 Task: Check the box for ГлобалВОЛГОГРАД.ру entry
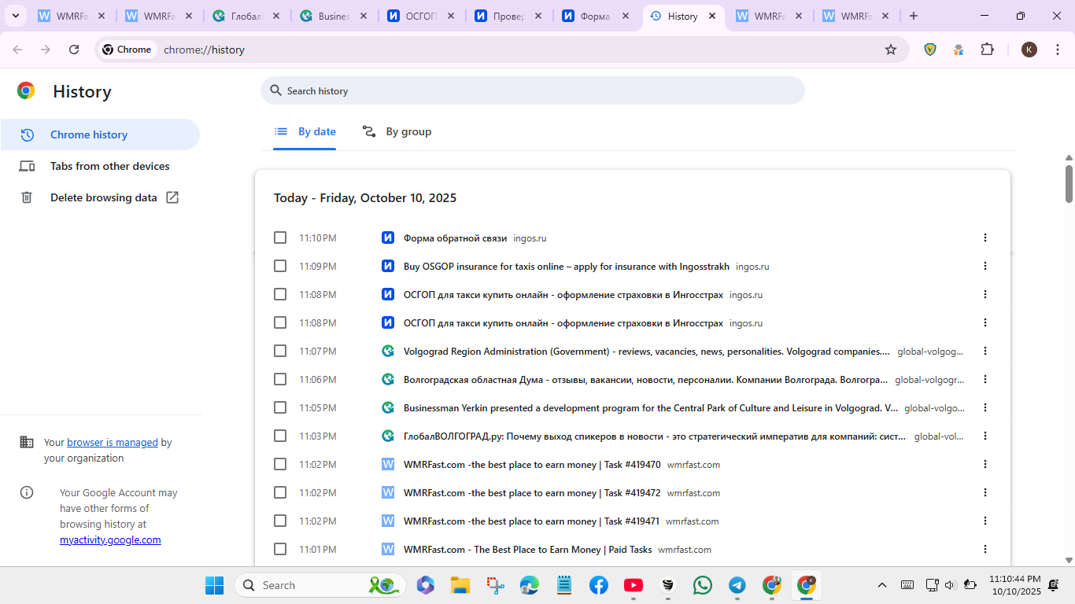[280, 436]
